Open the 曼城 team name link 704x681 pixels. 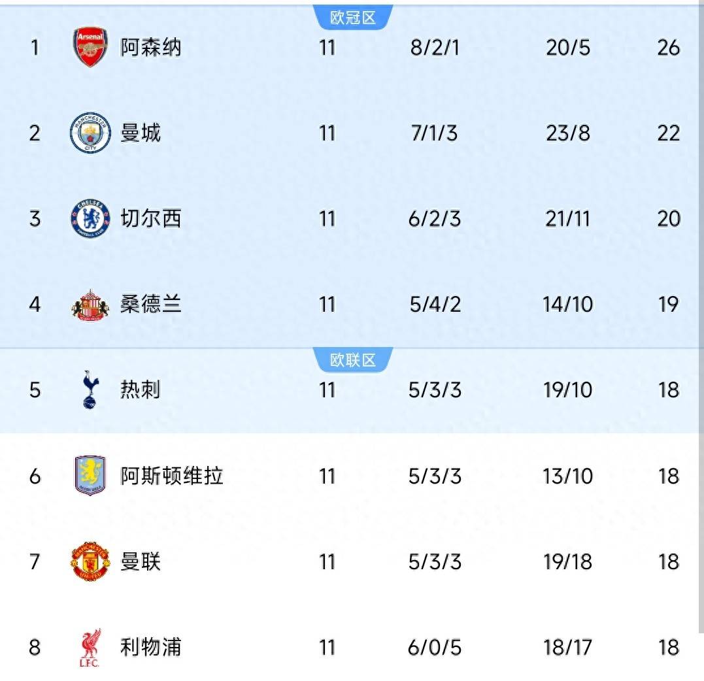point(141,133)
